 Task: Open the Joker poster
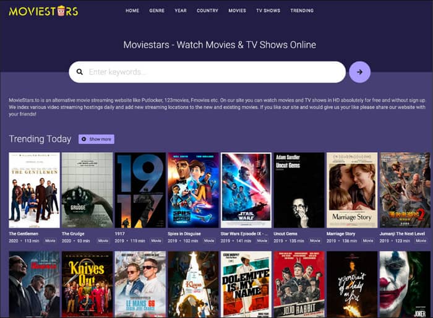tap(405, 285)
